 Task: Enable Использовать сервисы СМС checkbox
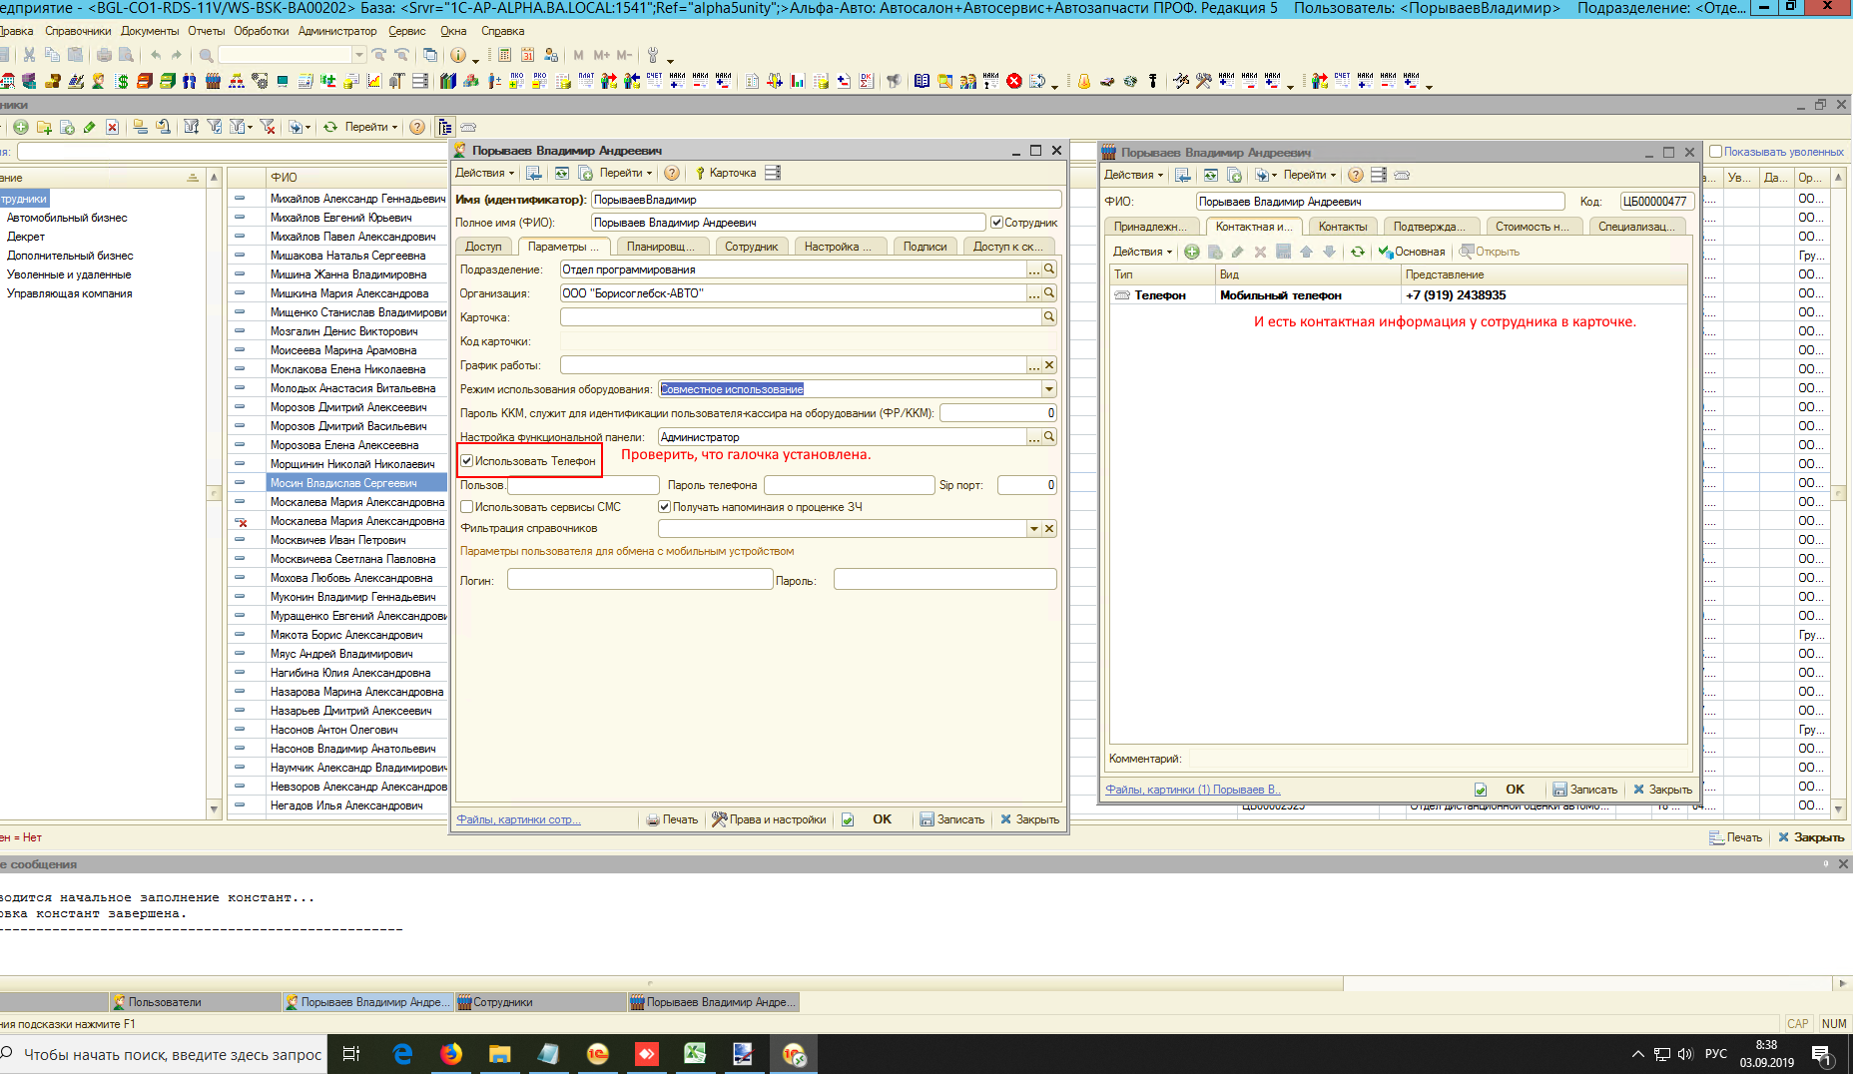[467, 507]
